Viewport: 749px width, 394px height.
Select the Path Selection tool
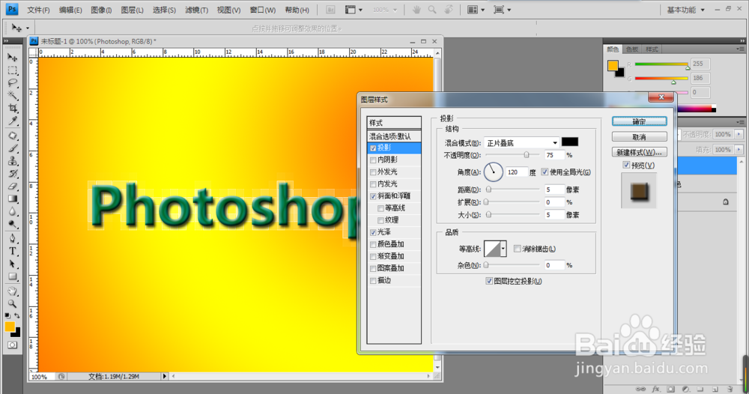point(13,264)
